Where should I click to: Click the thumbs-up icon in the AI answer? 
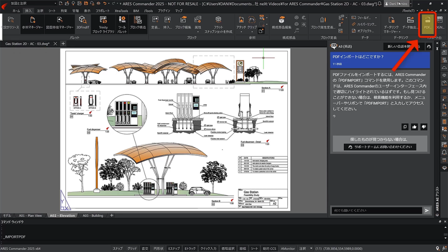pyautogui.click(x=414, y=126)
